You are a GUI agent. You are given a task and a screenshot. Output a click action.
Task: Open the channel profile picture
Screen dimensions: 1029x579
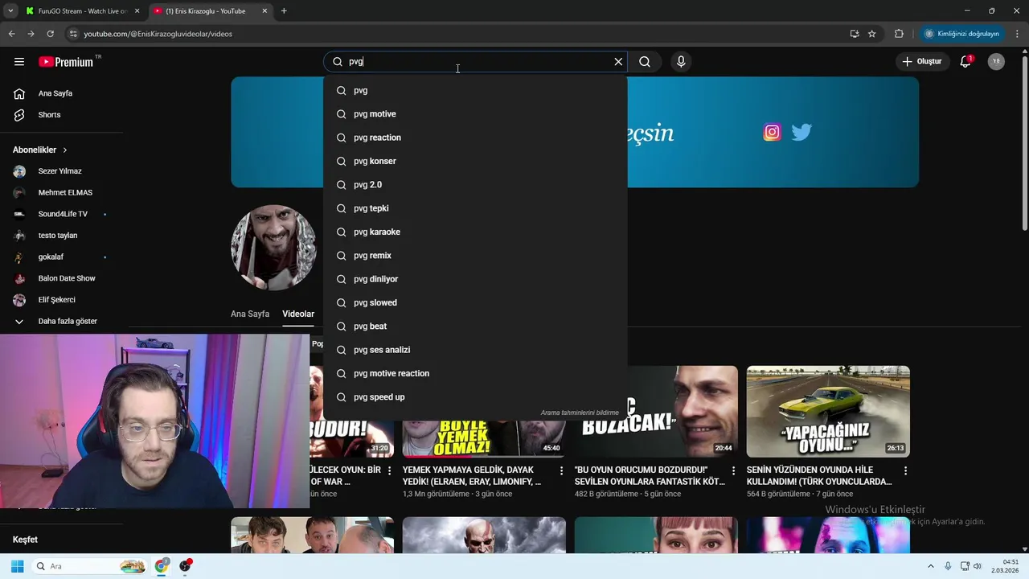click(273, 248)
